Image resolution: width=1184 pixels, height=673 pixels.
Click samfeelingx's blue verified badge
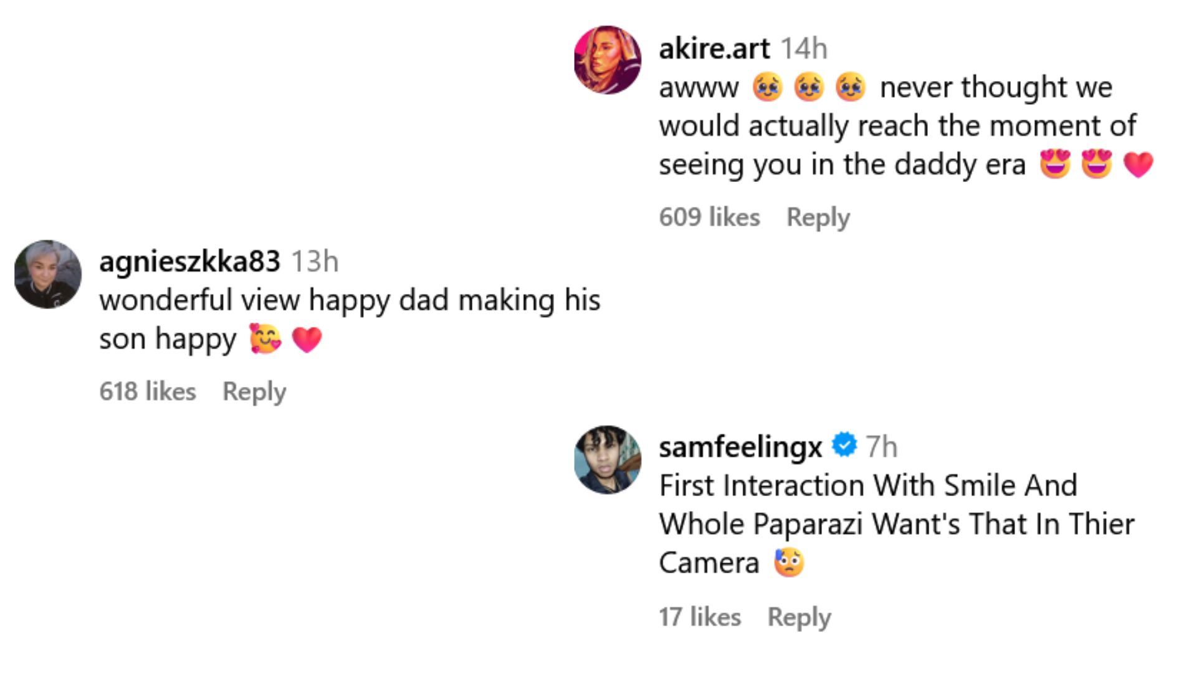(x=844, y=446)
